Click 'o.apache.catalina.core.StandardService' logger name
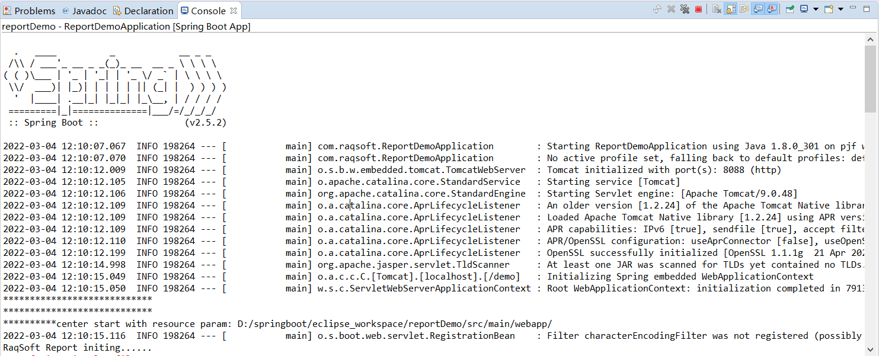Screen dimensions: 879x356 coord(419,182)
